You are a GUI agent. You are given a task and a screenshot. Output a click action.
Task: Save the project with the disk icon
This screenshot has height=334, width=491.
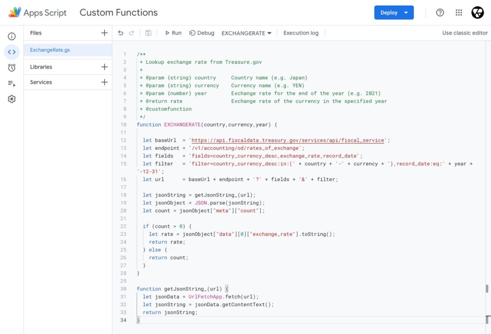tap(149, 33)
